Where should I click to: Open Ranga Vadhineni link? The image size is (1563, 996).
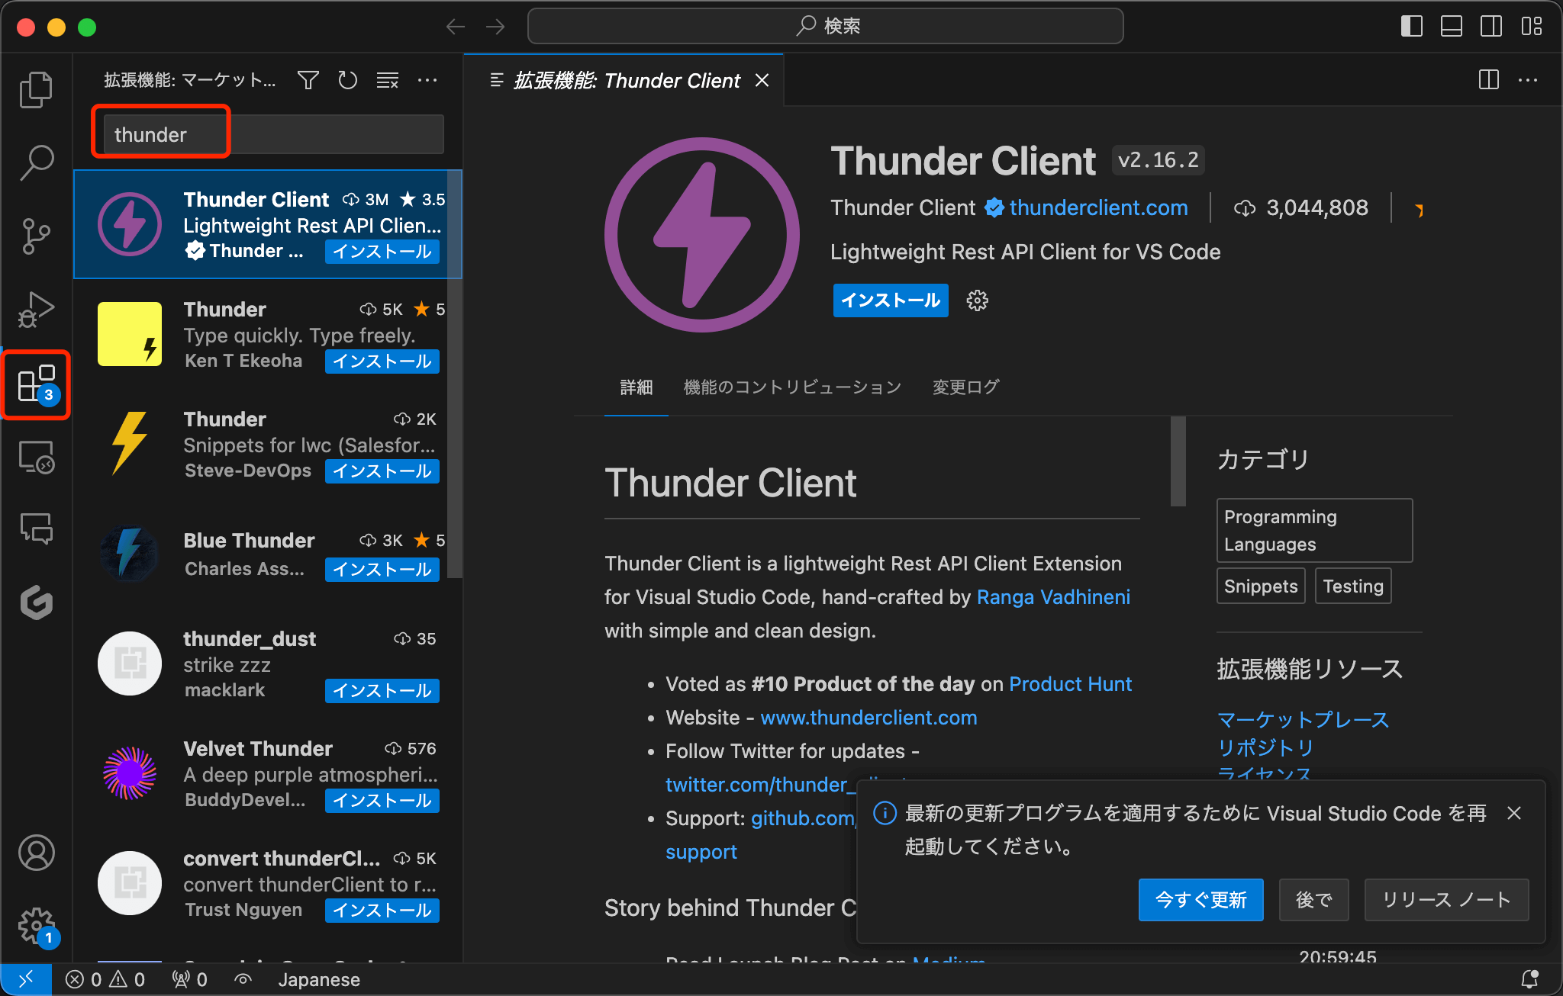[x=1053, y=597]
